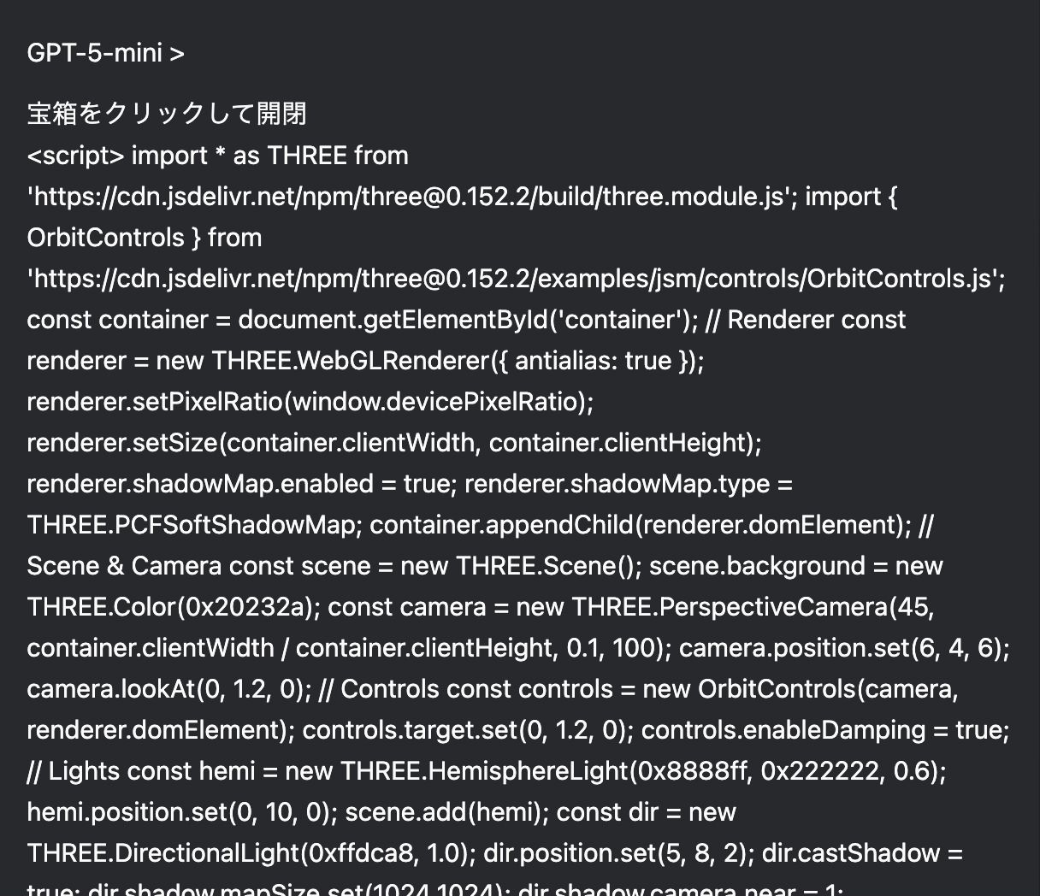
Task: Click the THREE.WebGLRenderer antialias text
Action: coord(458,361)
